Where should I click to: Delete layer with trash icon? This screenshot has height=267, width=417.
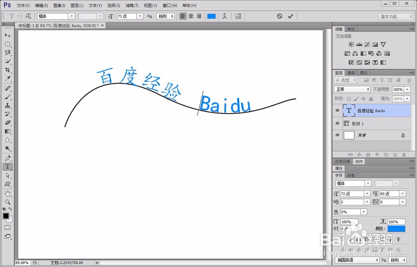pyautogui.click(x=404, y=154)
